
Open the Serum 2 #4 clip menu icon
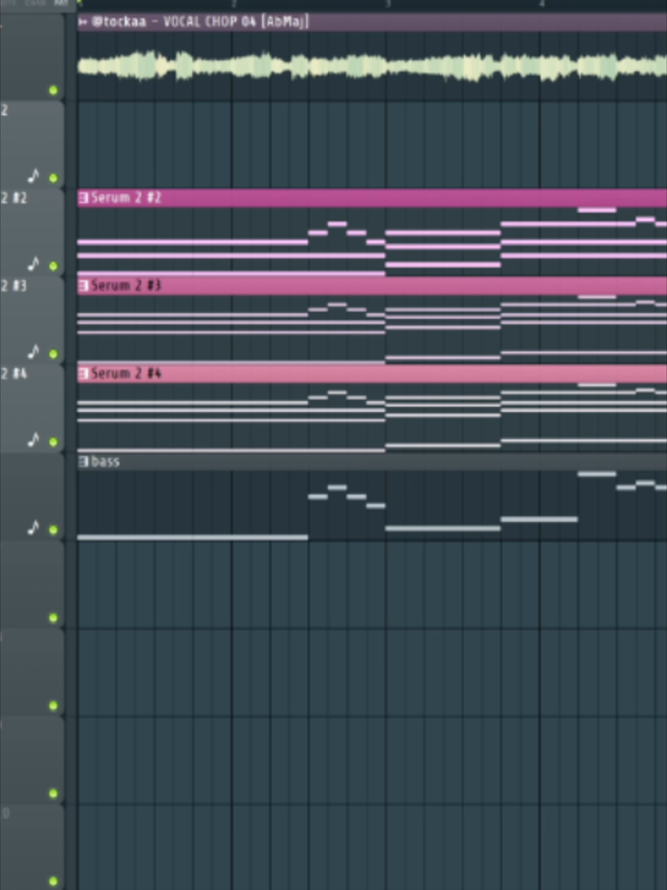pyautogui.click(x=84, y=374)
